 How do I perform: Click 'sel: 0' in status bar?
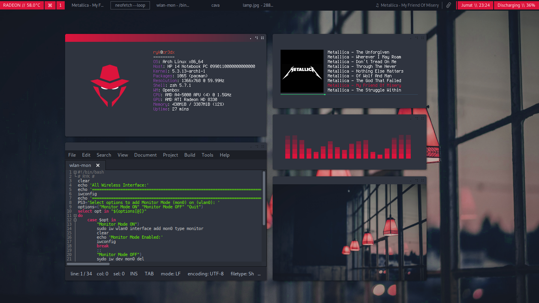pos(119,274)
